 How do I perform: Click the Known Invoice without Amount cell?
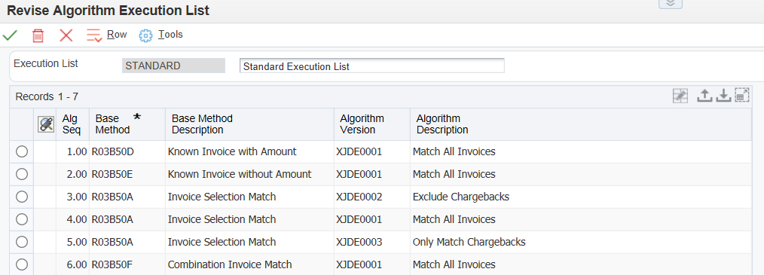pos(249,174)
